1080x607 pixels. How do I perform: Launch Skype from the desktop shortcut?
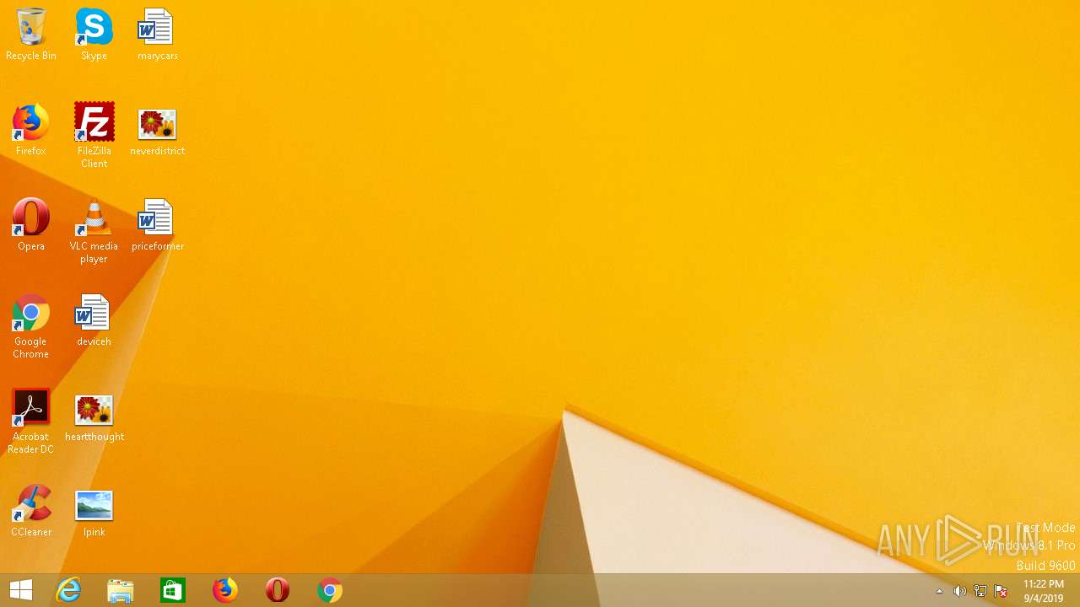point(94,34)
